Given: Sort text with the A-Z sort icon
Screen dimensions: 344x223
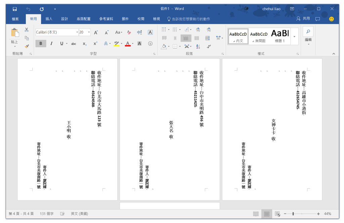Looking at the screenshot, I should coord(198,46).
